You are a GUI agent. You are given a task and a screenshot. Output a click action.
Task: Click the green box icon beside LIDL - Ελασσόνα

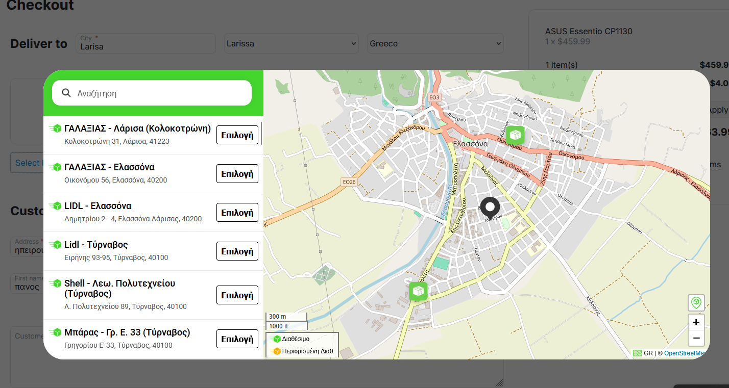(55, 206)
